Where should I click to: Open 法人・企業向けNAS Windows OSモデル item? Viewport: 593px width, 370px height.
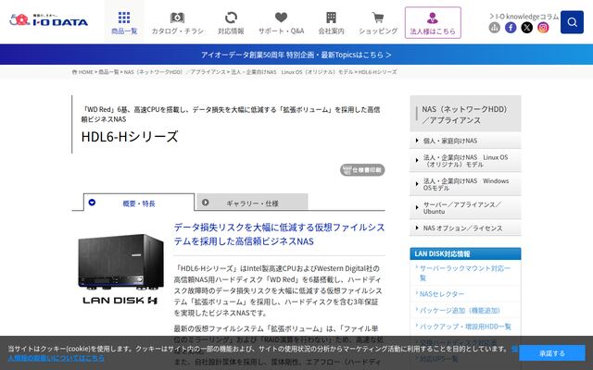[465, 184]
